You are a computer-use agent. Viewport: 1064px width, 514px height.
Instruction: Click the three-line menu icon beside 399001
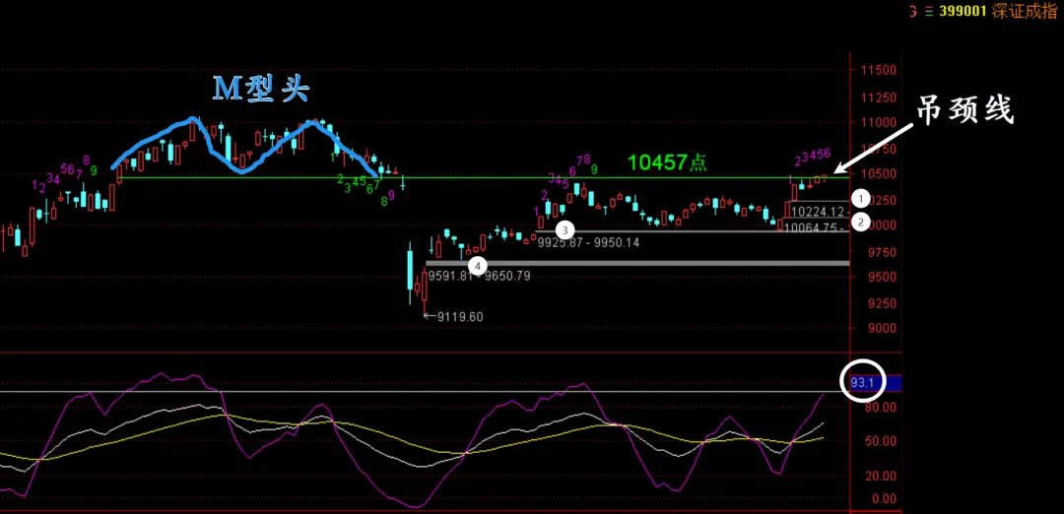930,12
